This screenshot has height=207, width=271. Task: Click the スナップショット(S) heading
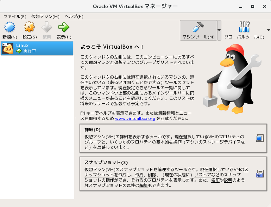click(106, 163)
